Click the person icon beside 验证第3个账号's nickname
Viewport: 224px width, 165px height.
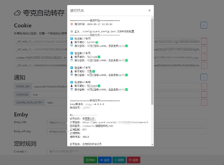pyautogui.click(x=72, y=71)
